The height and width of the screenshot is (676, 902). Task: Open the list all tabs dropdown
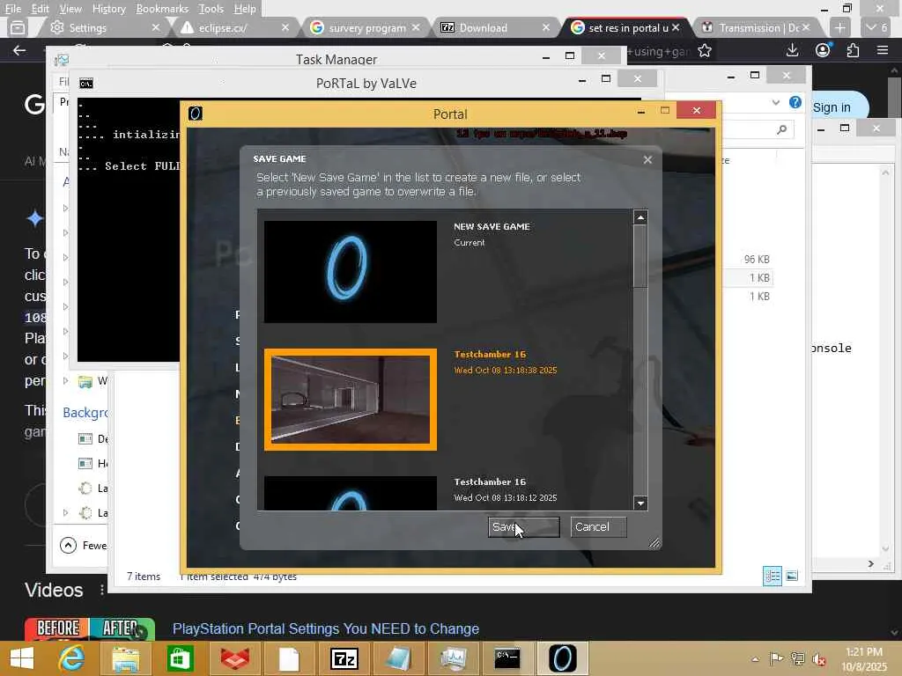pyautogui.click(x=877, y=27)
